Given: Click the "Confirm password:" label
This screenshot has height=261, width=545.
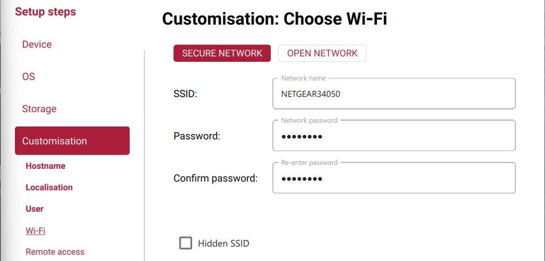Looking at the screenshot, I should [215, 179].
